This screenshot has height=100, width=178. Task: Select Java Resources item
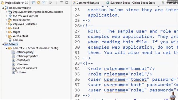click(22, 20)
